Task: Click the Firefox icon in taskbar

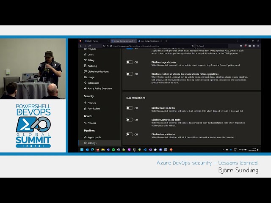Action: coord(98,150)
